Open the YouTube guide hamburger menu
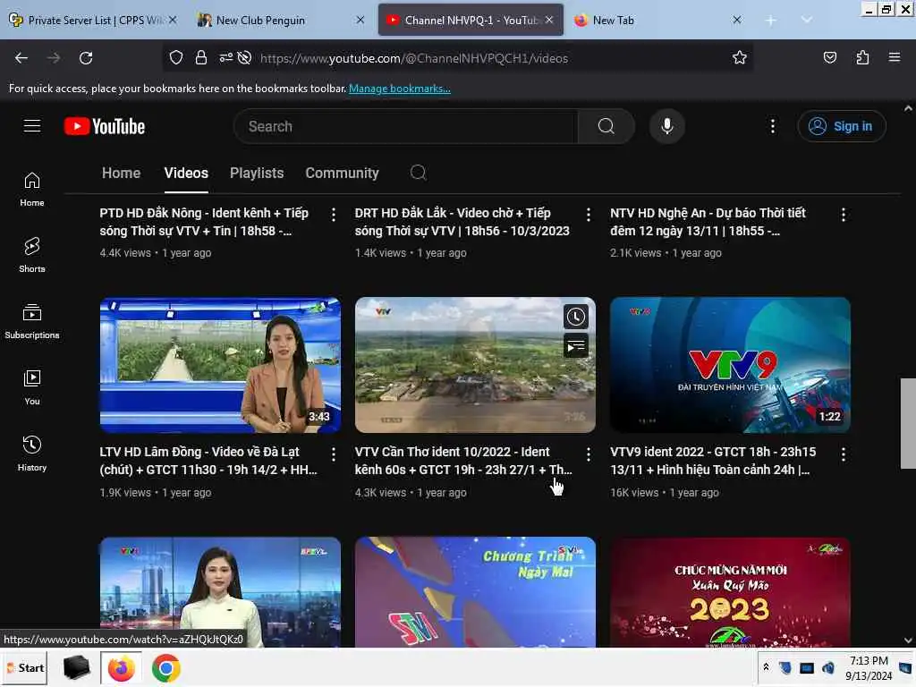 (32, 125)
